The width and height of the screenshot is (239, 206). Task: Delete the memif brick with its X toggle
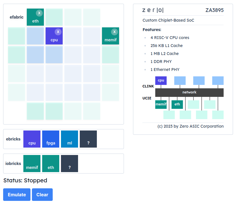point(115,32)
